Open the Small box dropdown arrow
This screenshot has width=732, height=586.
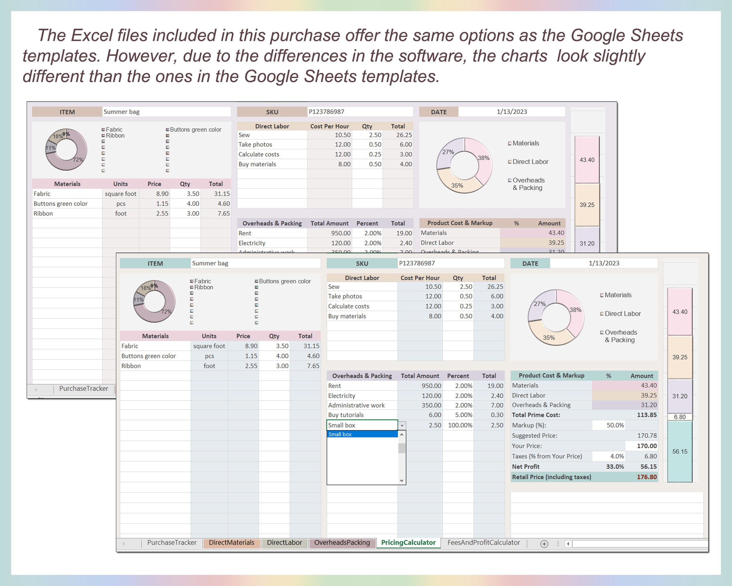[402, 425]
